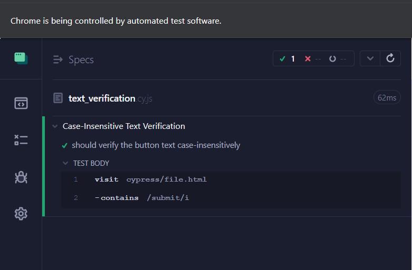The image size is (412, 270).
Task: Click the rerun all tests icon
Action: click(x=390, y=58)
